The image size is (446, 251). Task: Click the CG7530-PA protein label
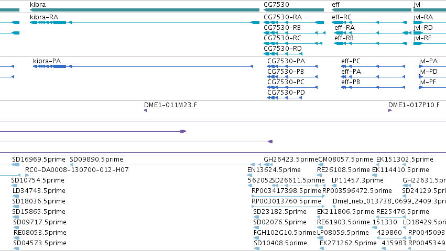[286, 61]
